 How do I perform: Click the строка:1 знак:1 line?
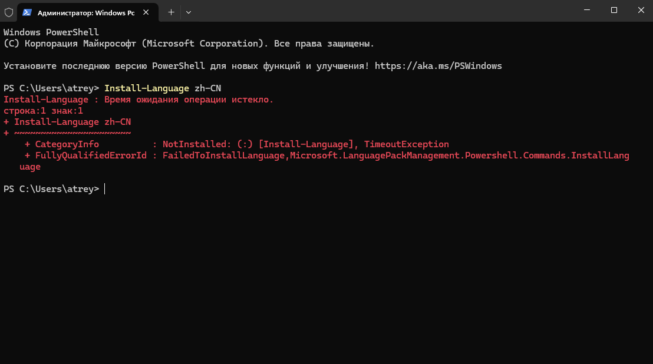tap(43, 111)
